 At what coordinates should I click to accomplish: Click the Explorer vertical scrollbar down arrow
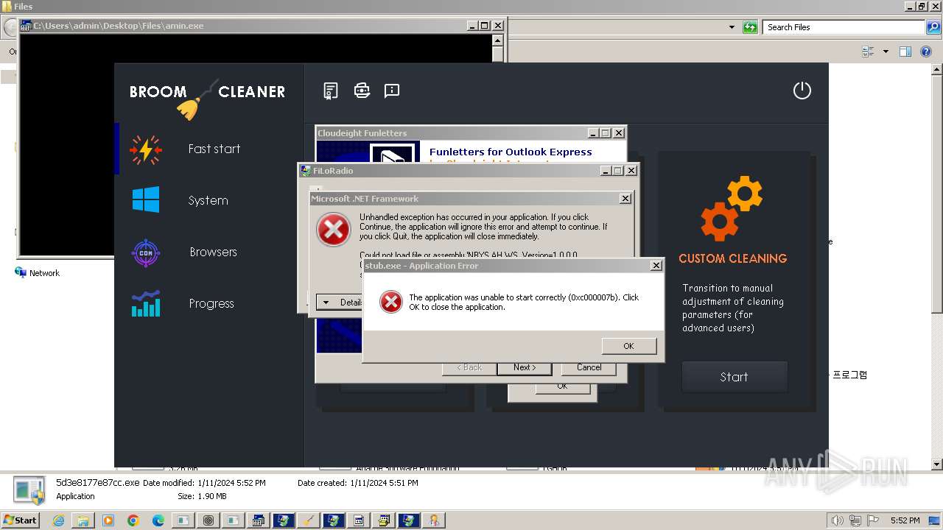tap(937, 464)
